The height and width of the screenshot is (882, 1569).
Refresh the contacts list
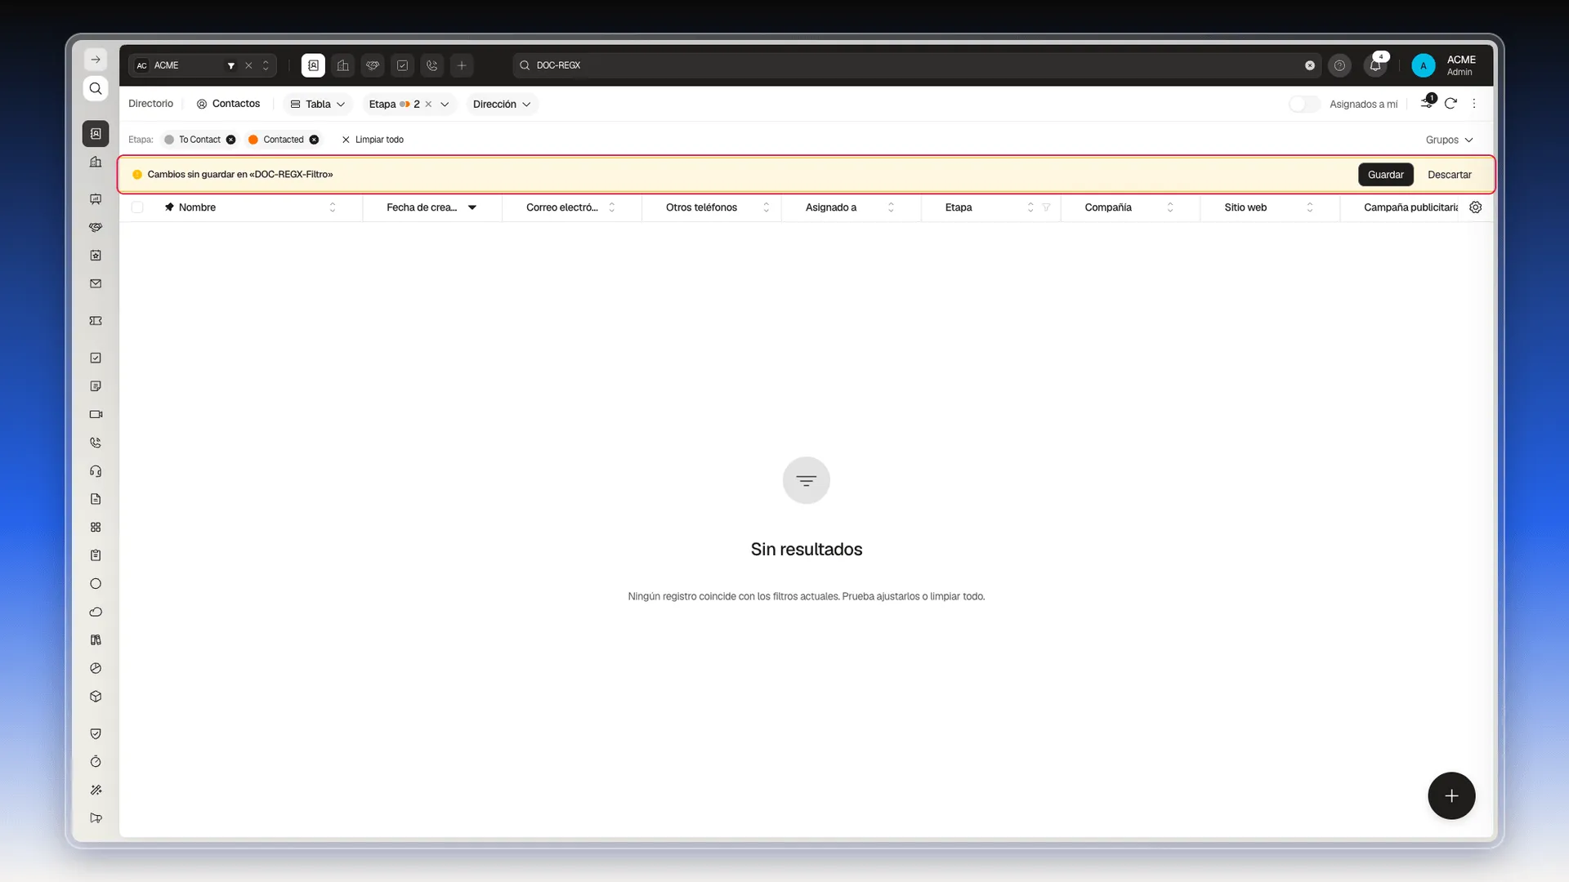coord(1451,104)
